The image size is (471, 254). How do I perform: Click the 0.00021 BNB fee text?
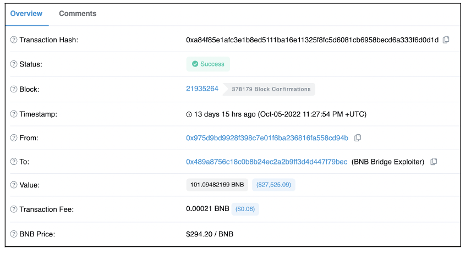[207, 209]
